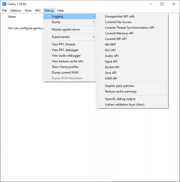Enable Socket API logging
Viewport: 180px width, 182px height.
pyautogui.click(x=132, y=67)
